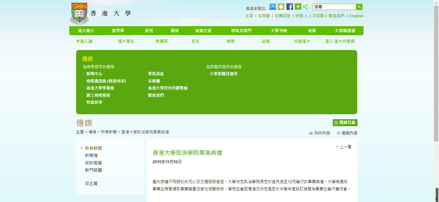Click breadcrumb 主頁
The height and width of the screenshot is (202, 439).
(x=80, y=132)
